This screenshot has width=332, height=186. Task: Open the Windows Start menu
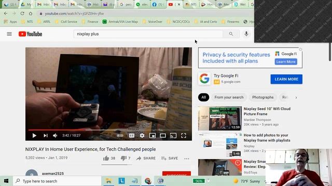6,181
